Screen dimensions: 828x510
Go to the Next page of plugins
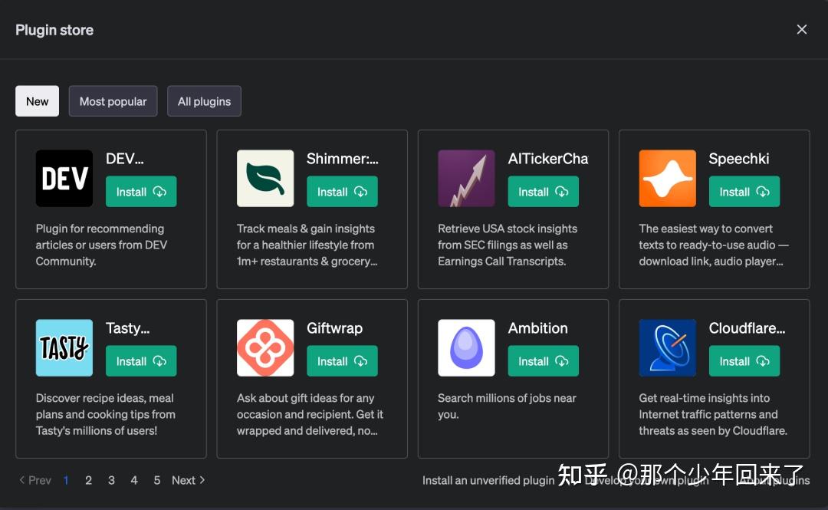tap(188, 480)
